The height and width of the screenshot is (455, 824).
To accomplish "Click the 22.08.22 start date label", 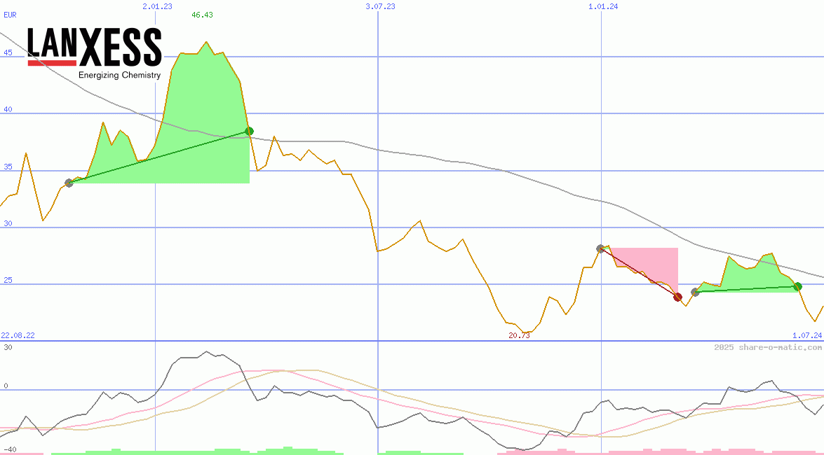I will pos(18,335).
